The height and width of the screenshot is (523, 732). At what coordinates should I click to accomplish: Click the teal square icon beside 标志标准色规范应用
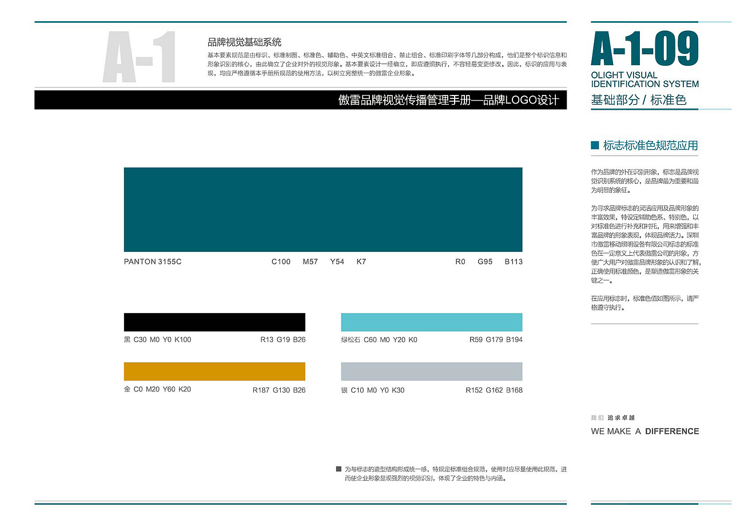pyautogui.click(x=594, y=145)
